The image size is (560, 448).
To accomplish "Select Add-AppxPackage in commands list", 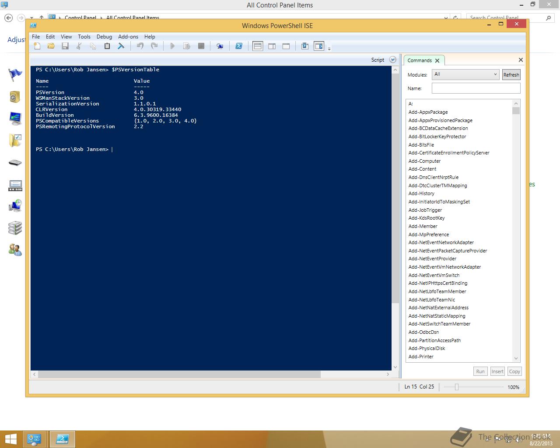I will pyautogui.click(x=428, y=112).
